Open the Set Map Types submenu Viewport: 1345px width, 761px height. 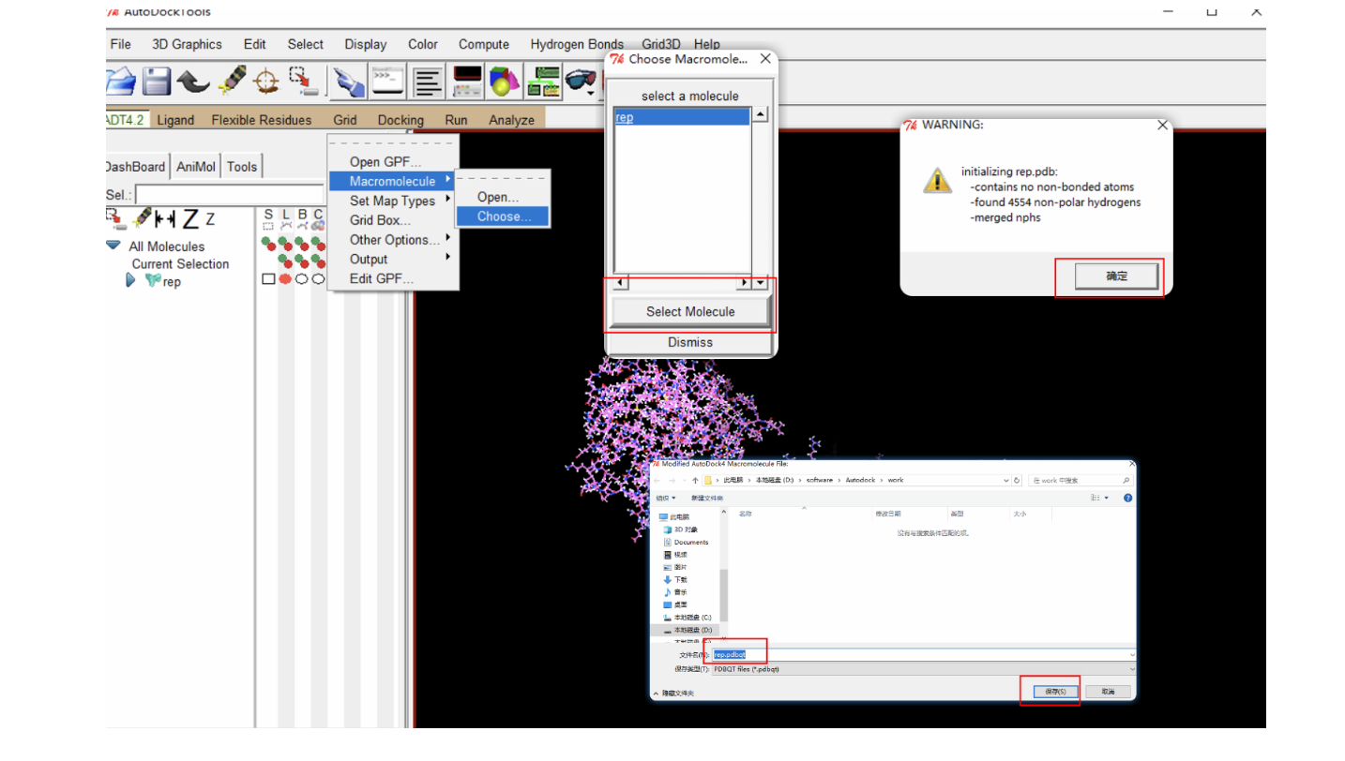coord(392,201)
